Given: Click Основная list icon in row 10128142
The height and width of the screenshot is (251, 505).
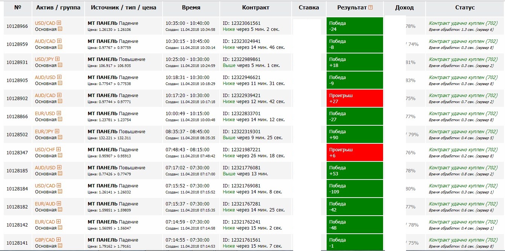Looking at the screenshot, I should tap(60, 228).
